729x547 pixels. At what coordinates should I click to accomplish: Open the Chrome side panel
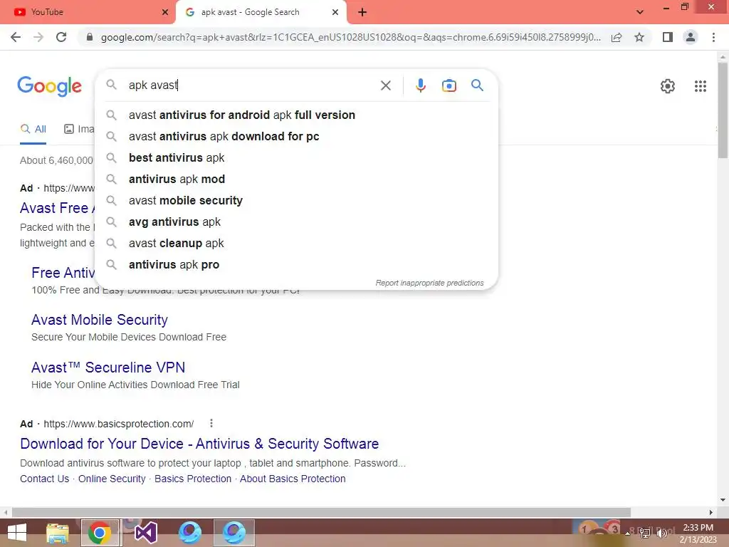click(x=668, y=37)
